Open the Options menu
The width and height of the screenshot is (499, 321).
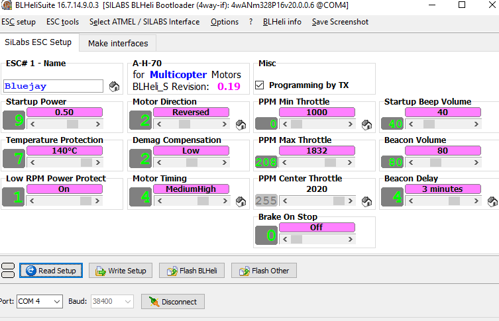(225, 22)
